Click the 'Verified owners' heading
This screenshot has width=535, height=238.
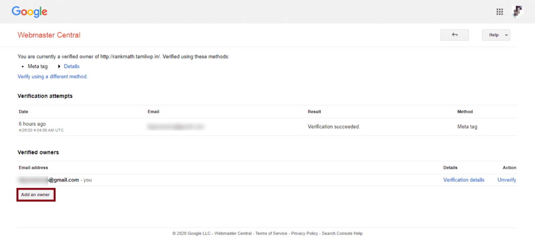[38, 152]
